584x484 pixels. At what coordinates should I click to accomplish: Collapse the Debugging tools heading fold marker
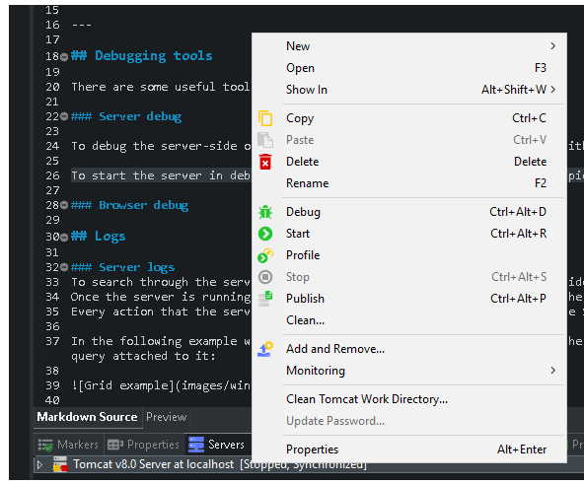click(64, 57)
